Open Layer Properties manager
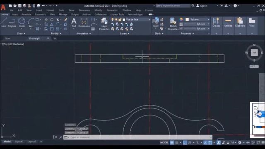 coord(104,24)
